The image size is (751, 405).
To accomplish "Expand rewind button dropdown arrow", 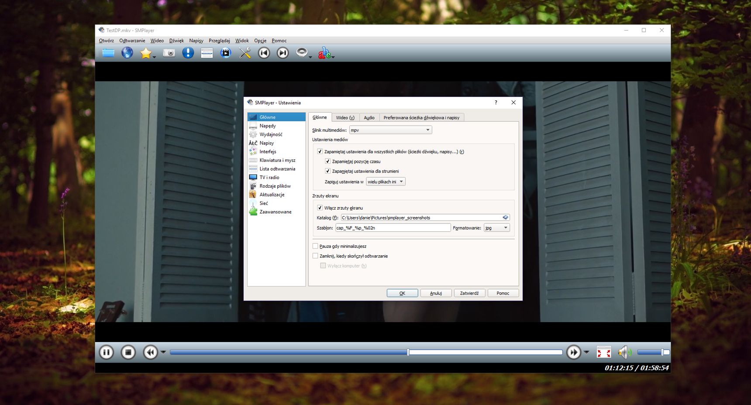I will tap(163, 352).
